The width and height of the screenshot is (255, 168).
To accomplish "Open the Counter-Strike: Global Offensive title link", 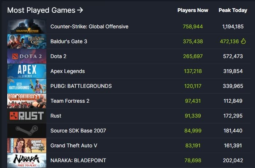I will coord(89,26).
